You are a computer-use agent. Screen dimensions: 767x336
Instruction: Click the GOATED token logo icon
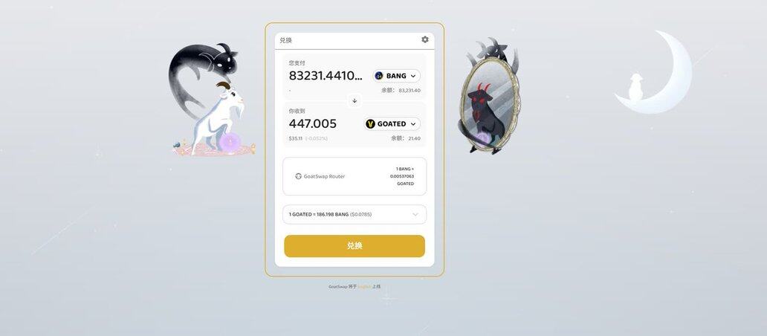[x=370, y=123]
